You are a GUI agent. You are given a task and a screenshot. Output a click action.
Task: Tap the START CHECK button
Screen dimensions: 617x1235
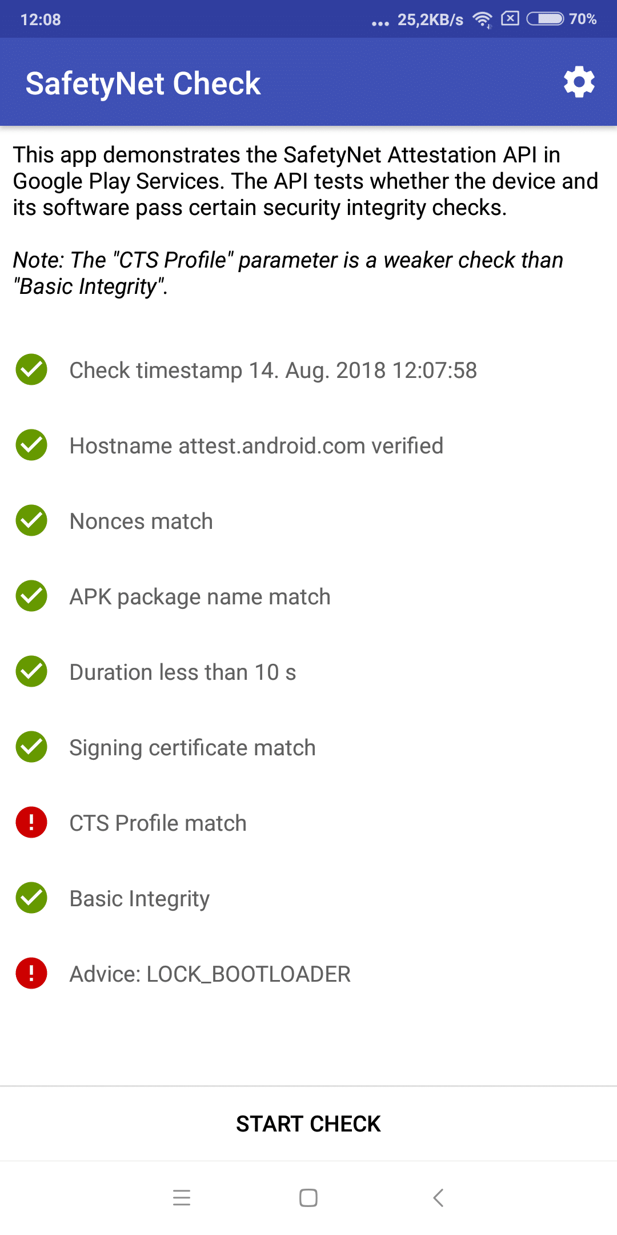(x=308, y=1124)
